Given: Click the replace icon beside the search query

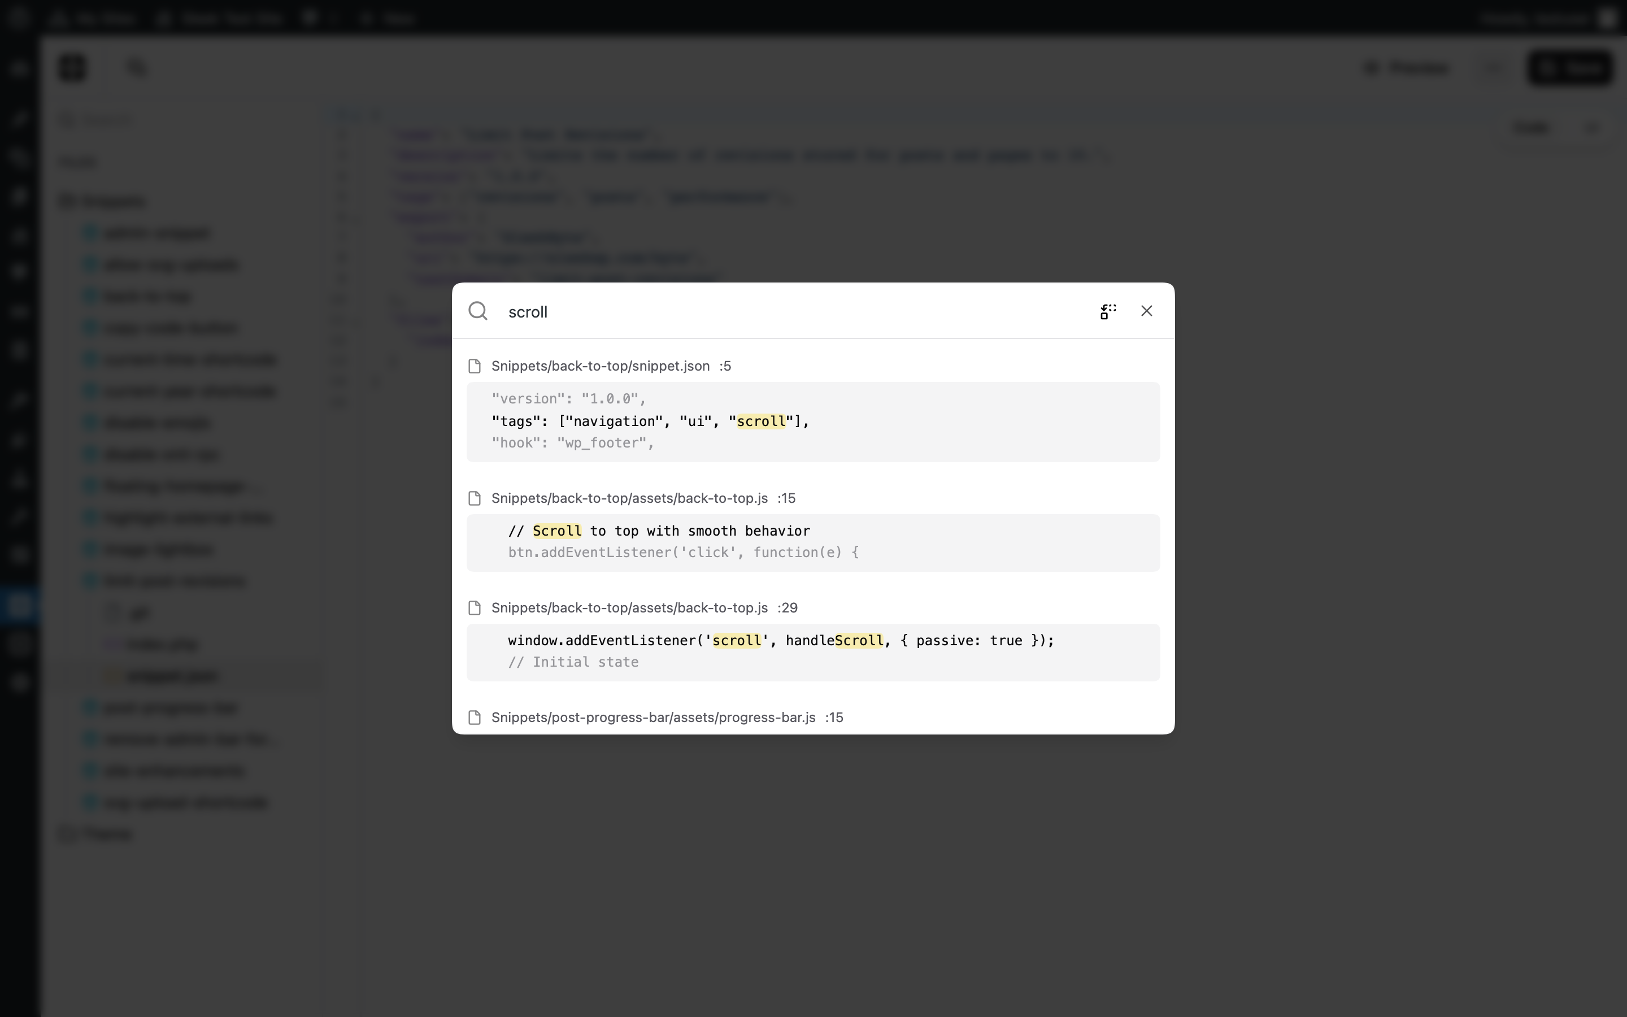Looking at the screenshot, I should pos(1107,311).
